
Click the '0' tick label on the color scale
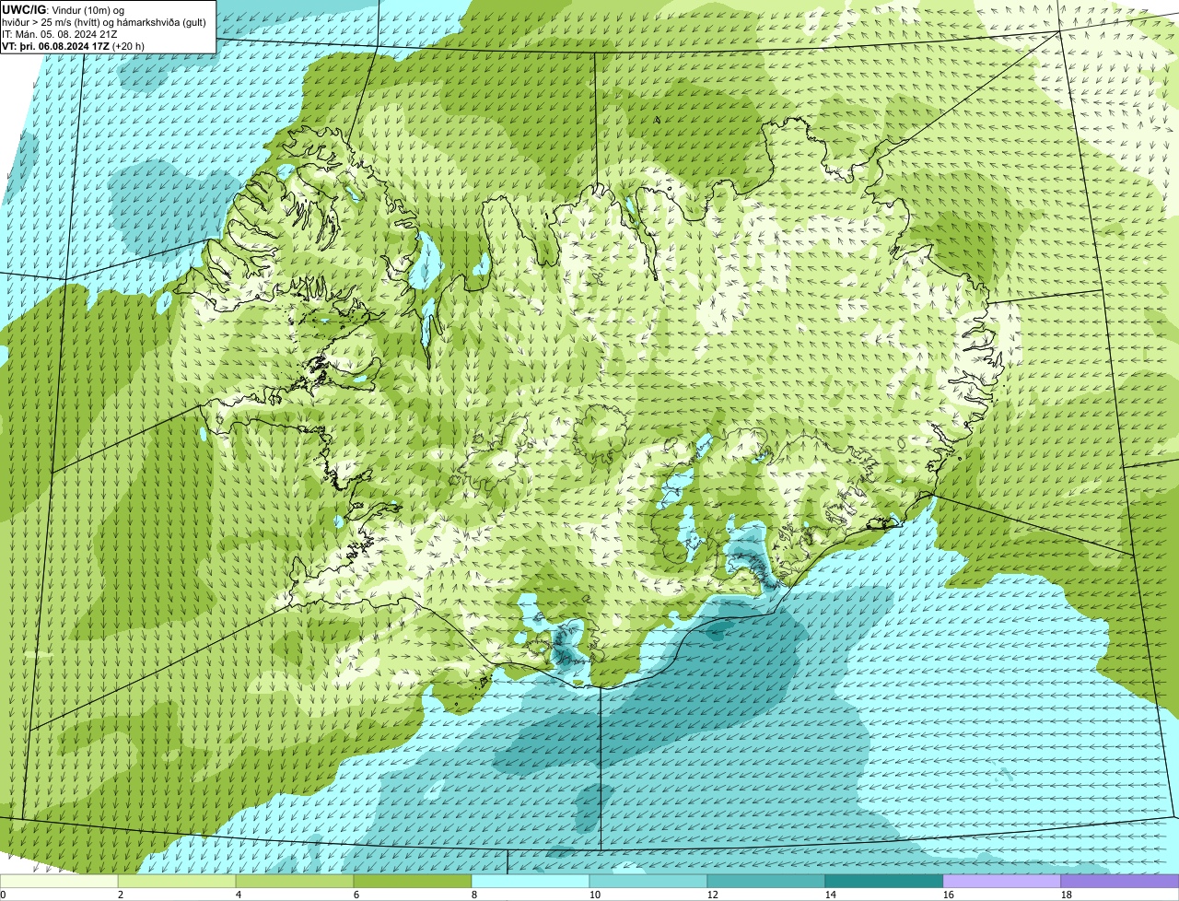[x=3, y=895]
